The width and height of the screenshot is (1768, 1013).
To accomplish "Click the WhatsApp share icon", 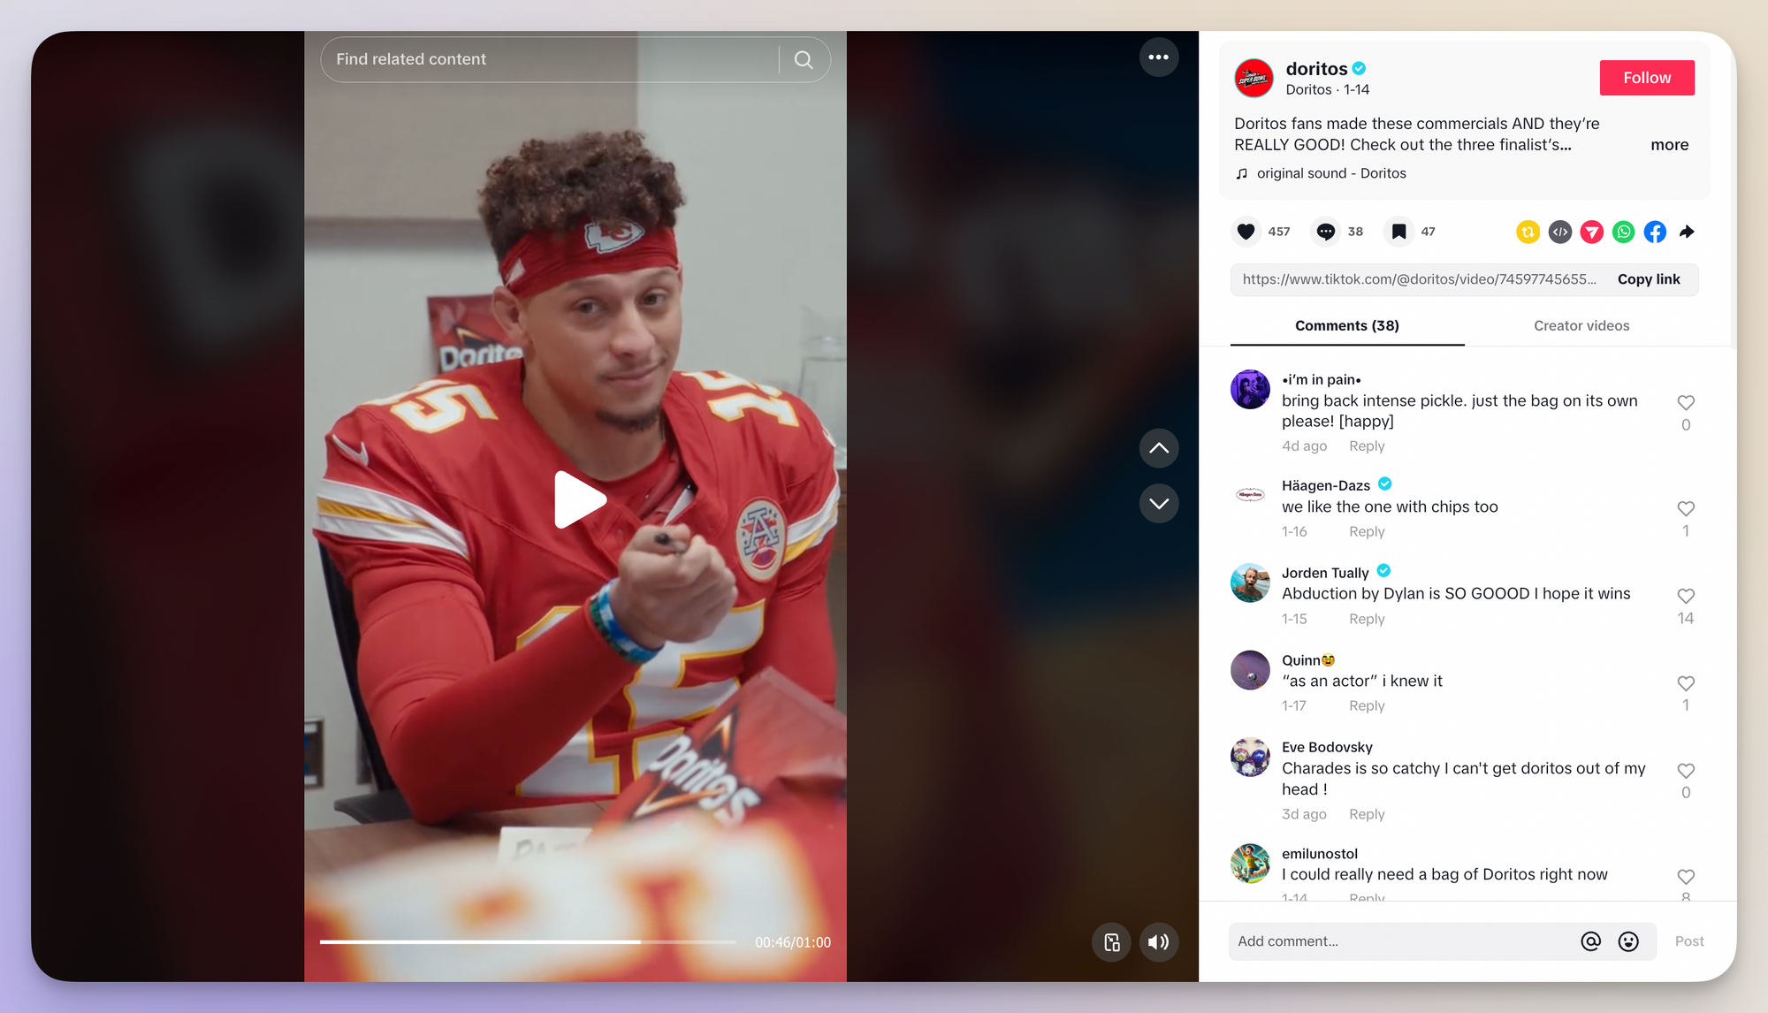I will point(1624,231).
